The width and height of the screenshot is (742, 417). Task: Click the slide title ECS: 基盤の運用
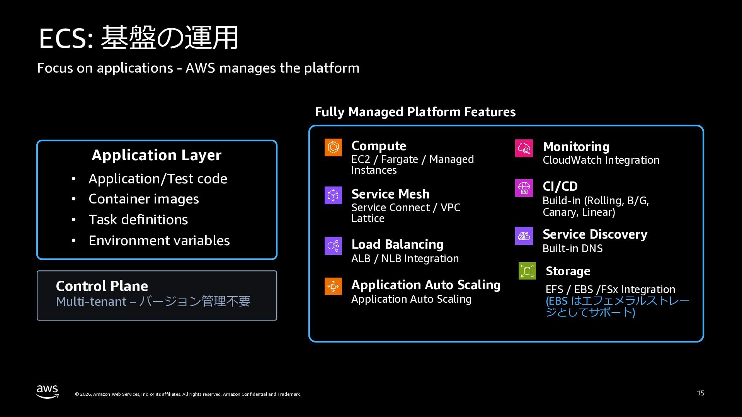coord(138,38)
